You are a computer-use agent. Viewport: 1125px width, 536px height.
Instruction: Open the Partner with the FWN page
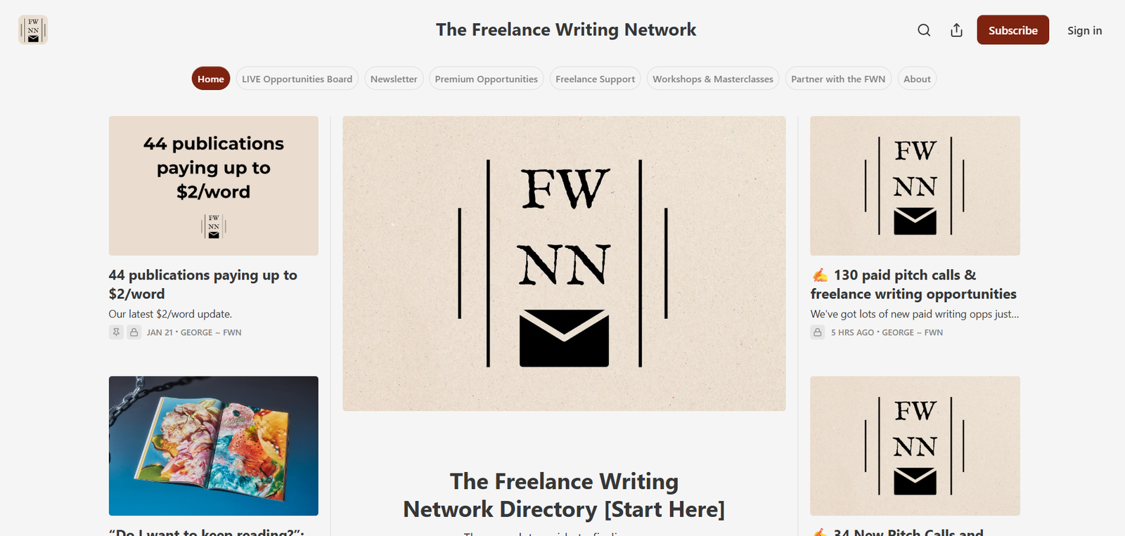[x=837, y=79]
